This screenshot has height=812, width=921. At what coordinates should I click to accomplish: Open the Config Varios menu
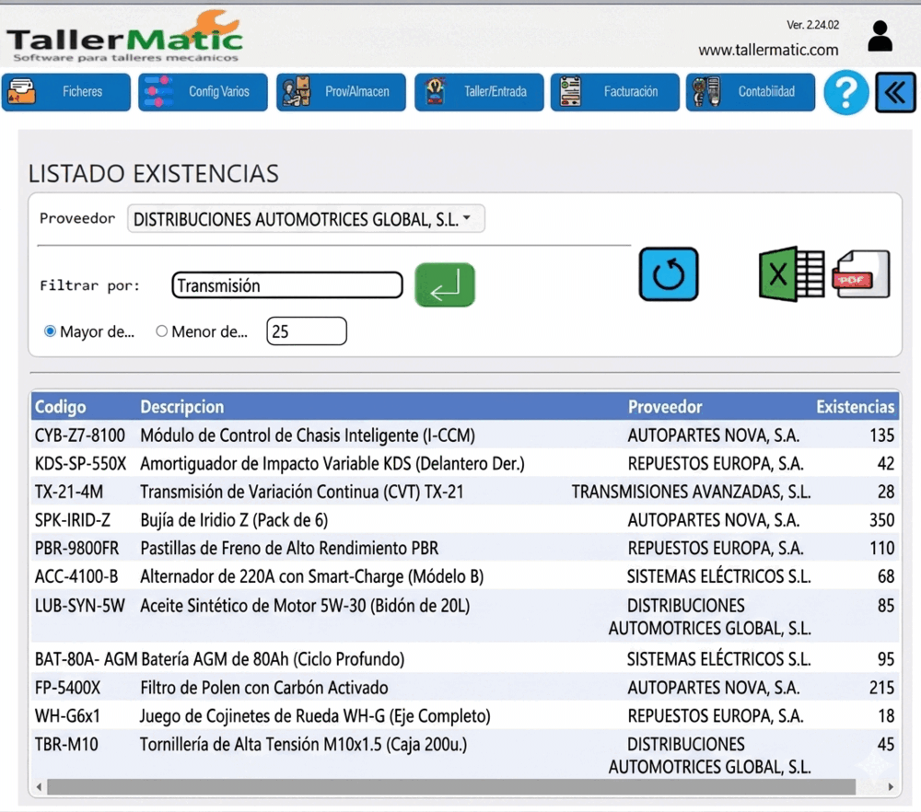(x=203, y=92)
